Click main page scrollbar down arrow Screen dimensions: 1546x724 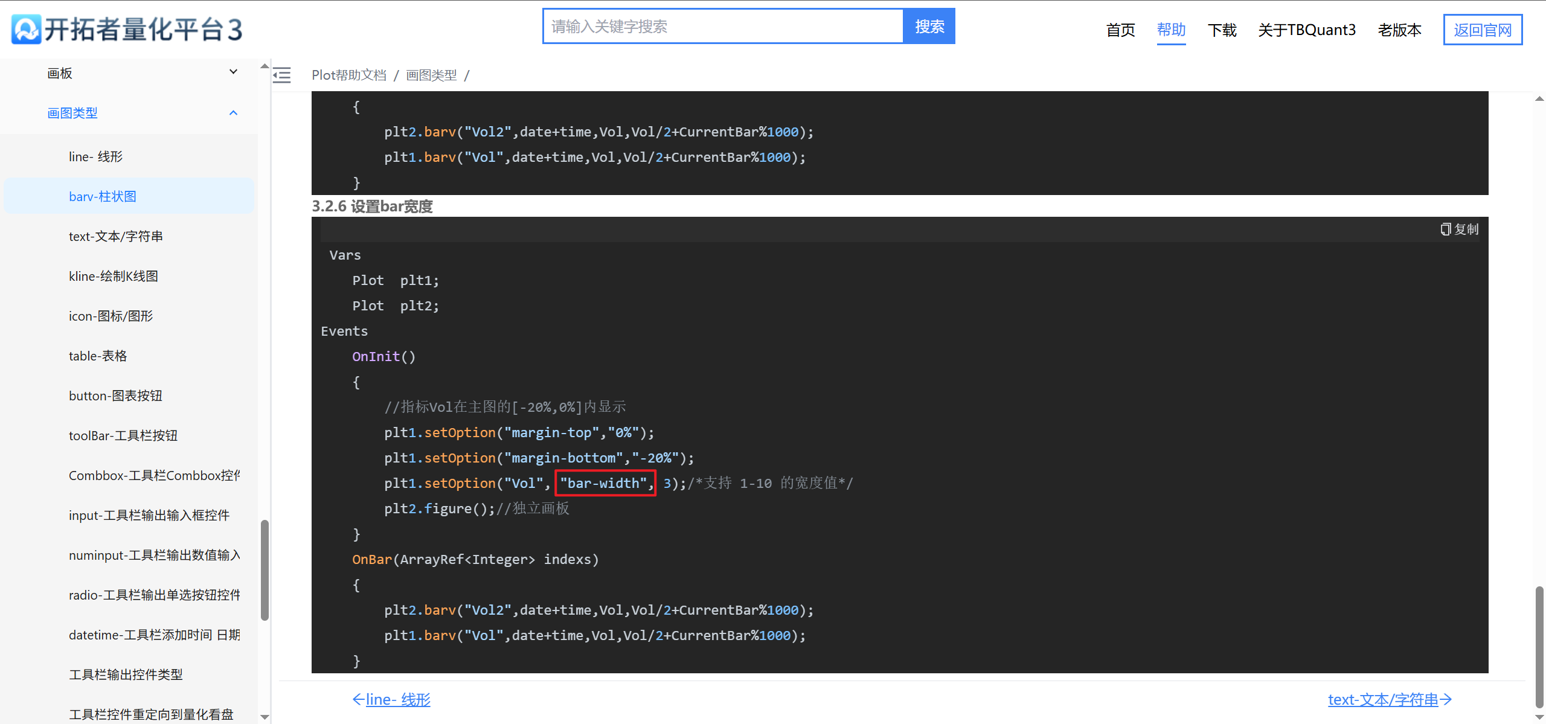pos(1539,717)
